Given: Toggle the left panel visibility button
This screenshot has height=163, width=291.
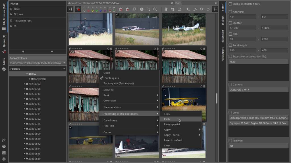Looking at the screenshot, I should 70,9.
